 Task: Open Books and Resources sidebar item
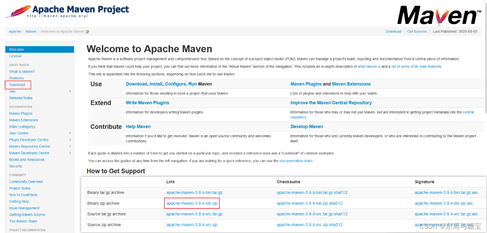click(x=27, y=160)
